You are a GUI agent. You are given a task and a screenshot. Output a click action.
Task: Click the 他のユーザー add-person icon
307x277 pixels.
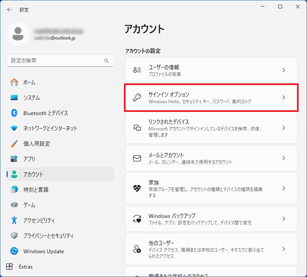click(x=137, y=249)
